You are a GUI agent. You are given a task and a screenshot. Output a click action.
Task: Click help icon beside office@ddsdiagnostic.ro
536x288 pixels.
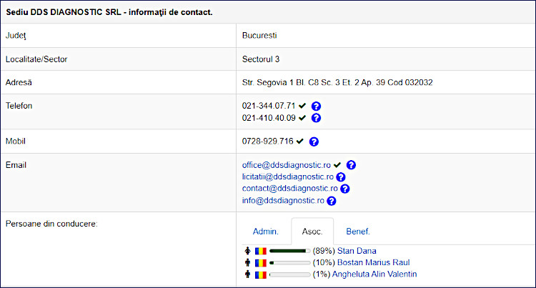point(351,165)
